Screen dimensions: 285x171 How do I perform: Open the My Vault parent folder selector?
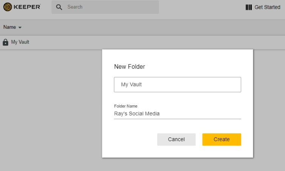177,85
